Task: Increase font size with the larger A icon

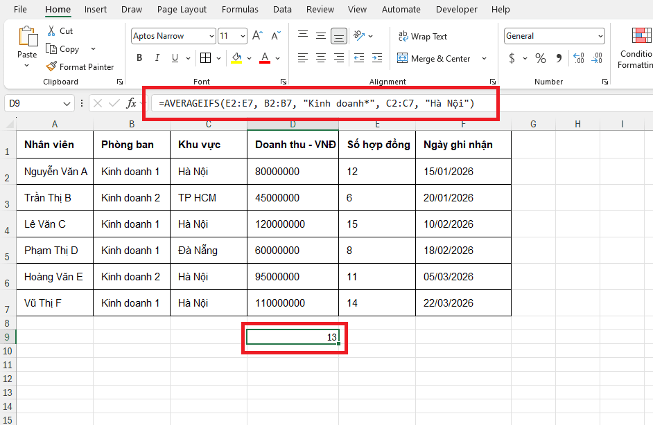Action: point(257,36)
